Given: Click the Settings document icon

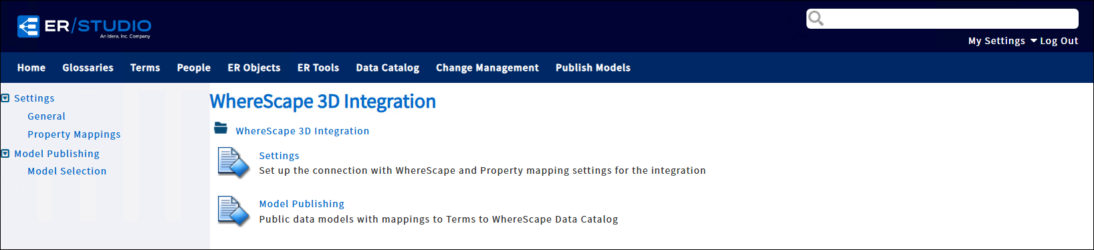Looking at the screenshot, I should (x=233, y=163).
